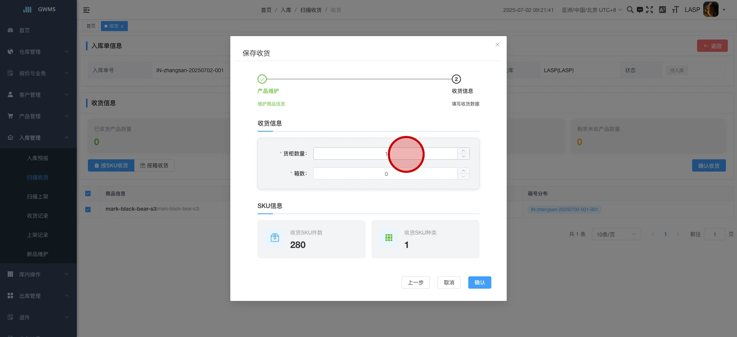Increase 货柜数量 with the up arrow
The height and width of the screenshot is (337, 737).
click(x=463, y=150)
